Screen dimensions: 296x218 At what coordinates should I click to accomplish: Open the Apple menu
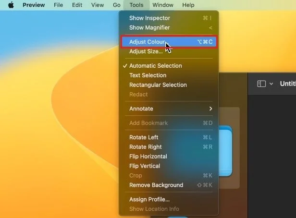pos(11,5)
